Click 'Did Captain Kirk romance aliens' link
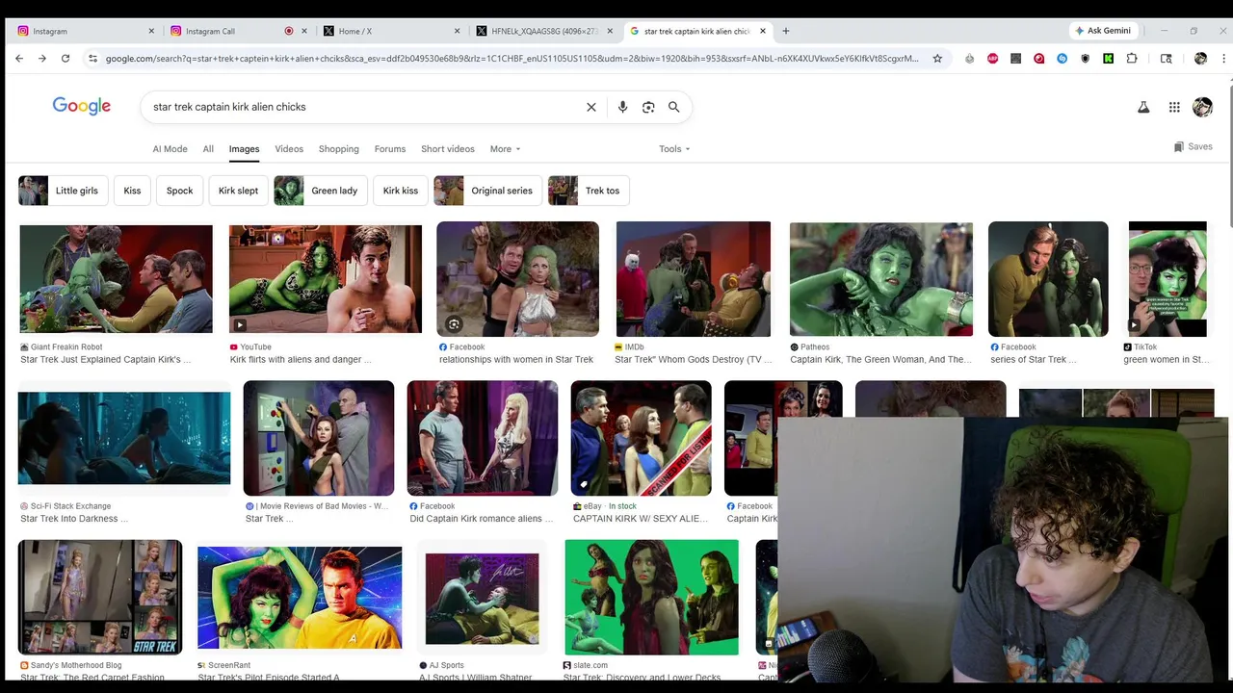This screenshot has width=1233, height=693. point(482,519)
